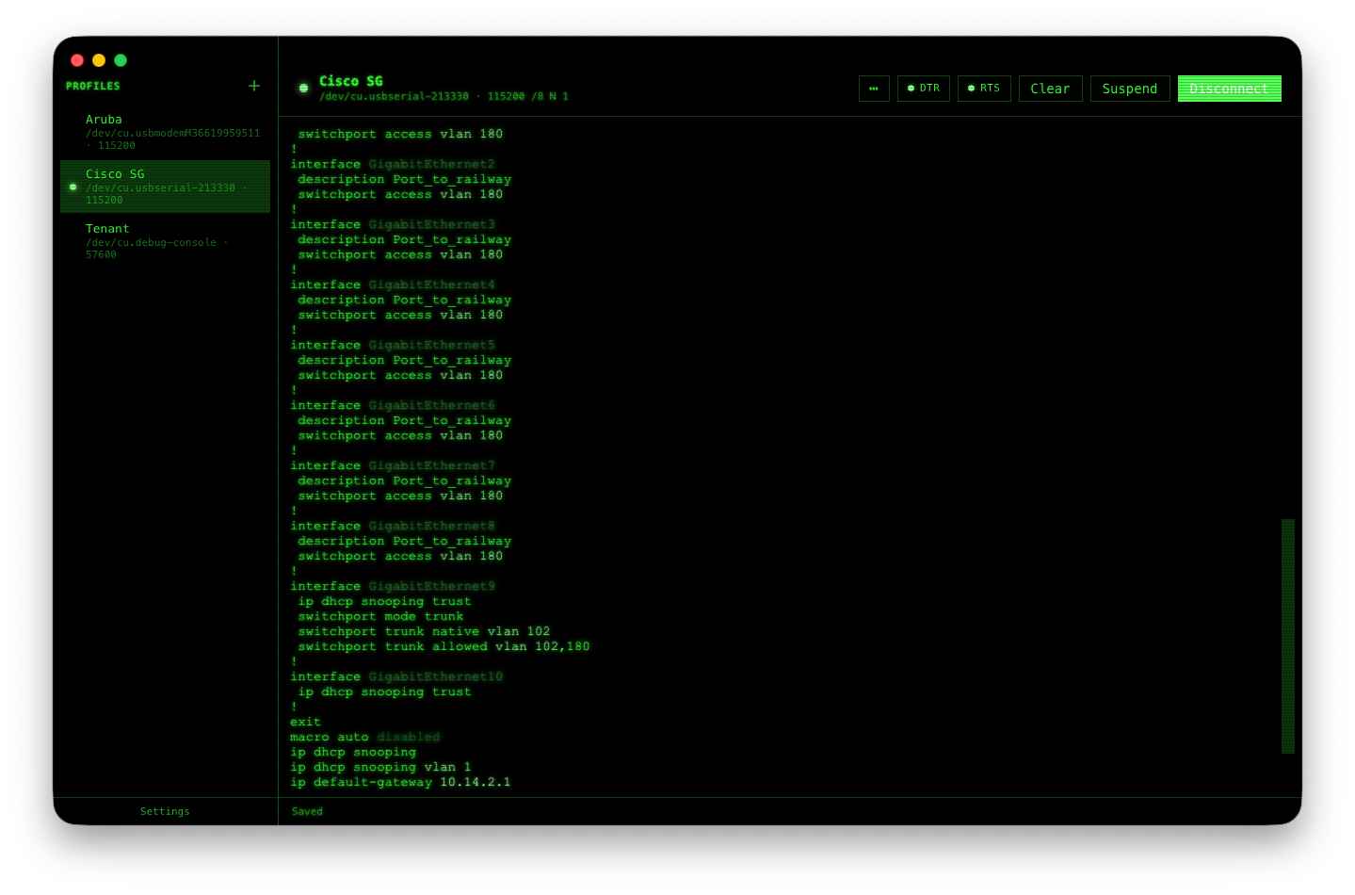Viewport: 1355px width, 895px height.
Task: Open the three-dot more options menu
Action: (x=874, y=89)
